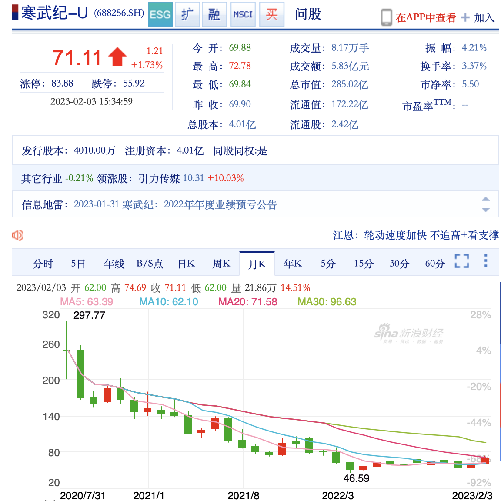Click 加入 to add to watchlist
501x501 pixels.
pyautogui.click(x=484, y=18)
